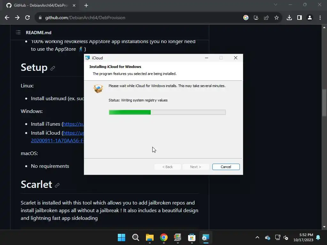This screenshot has height=245, width=327.
Task: Click the iCloud install progress bar
Action: pos(167,112)
